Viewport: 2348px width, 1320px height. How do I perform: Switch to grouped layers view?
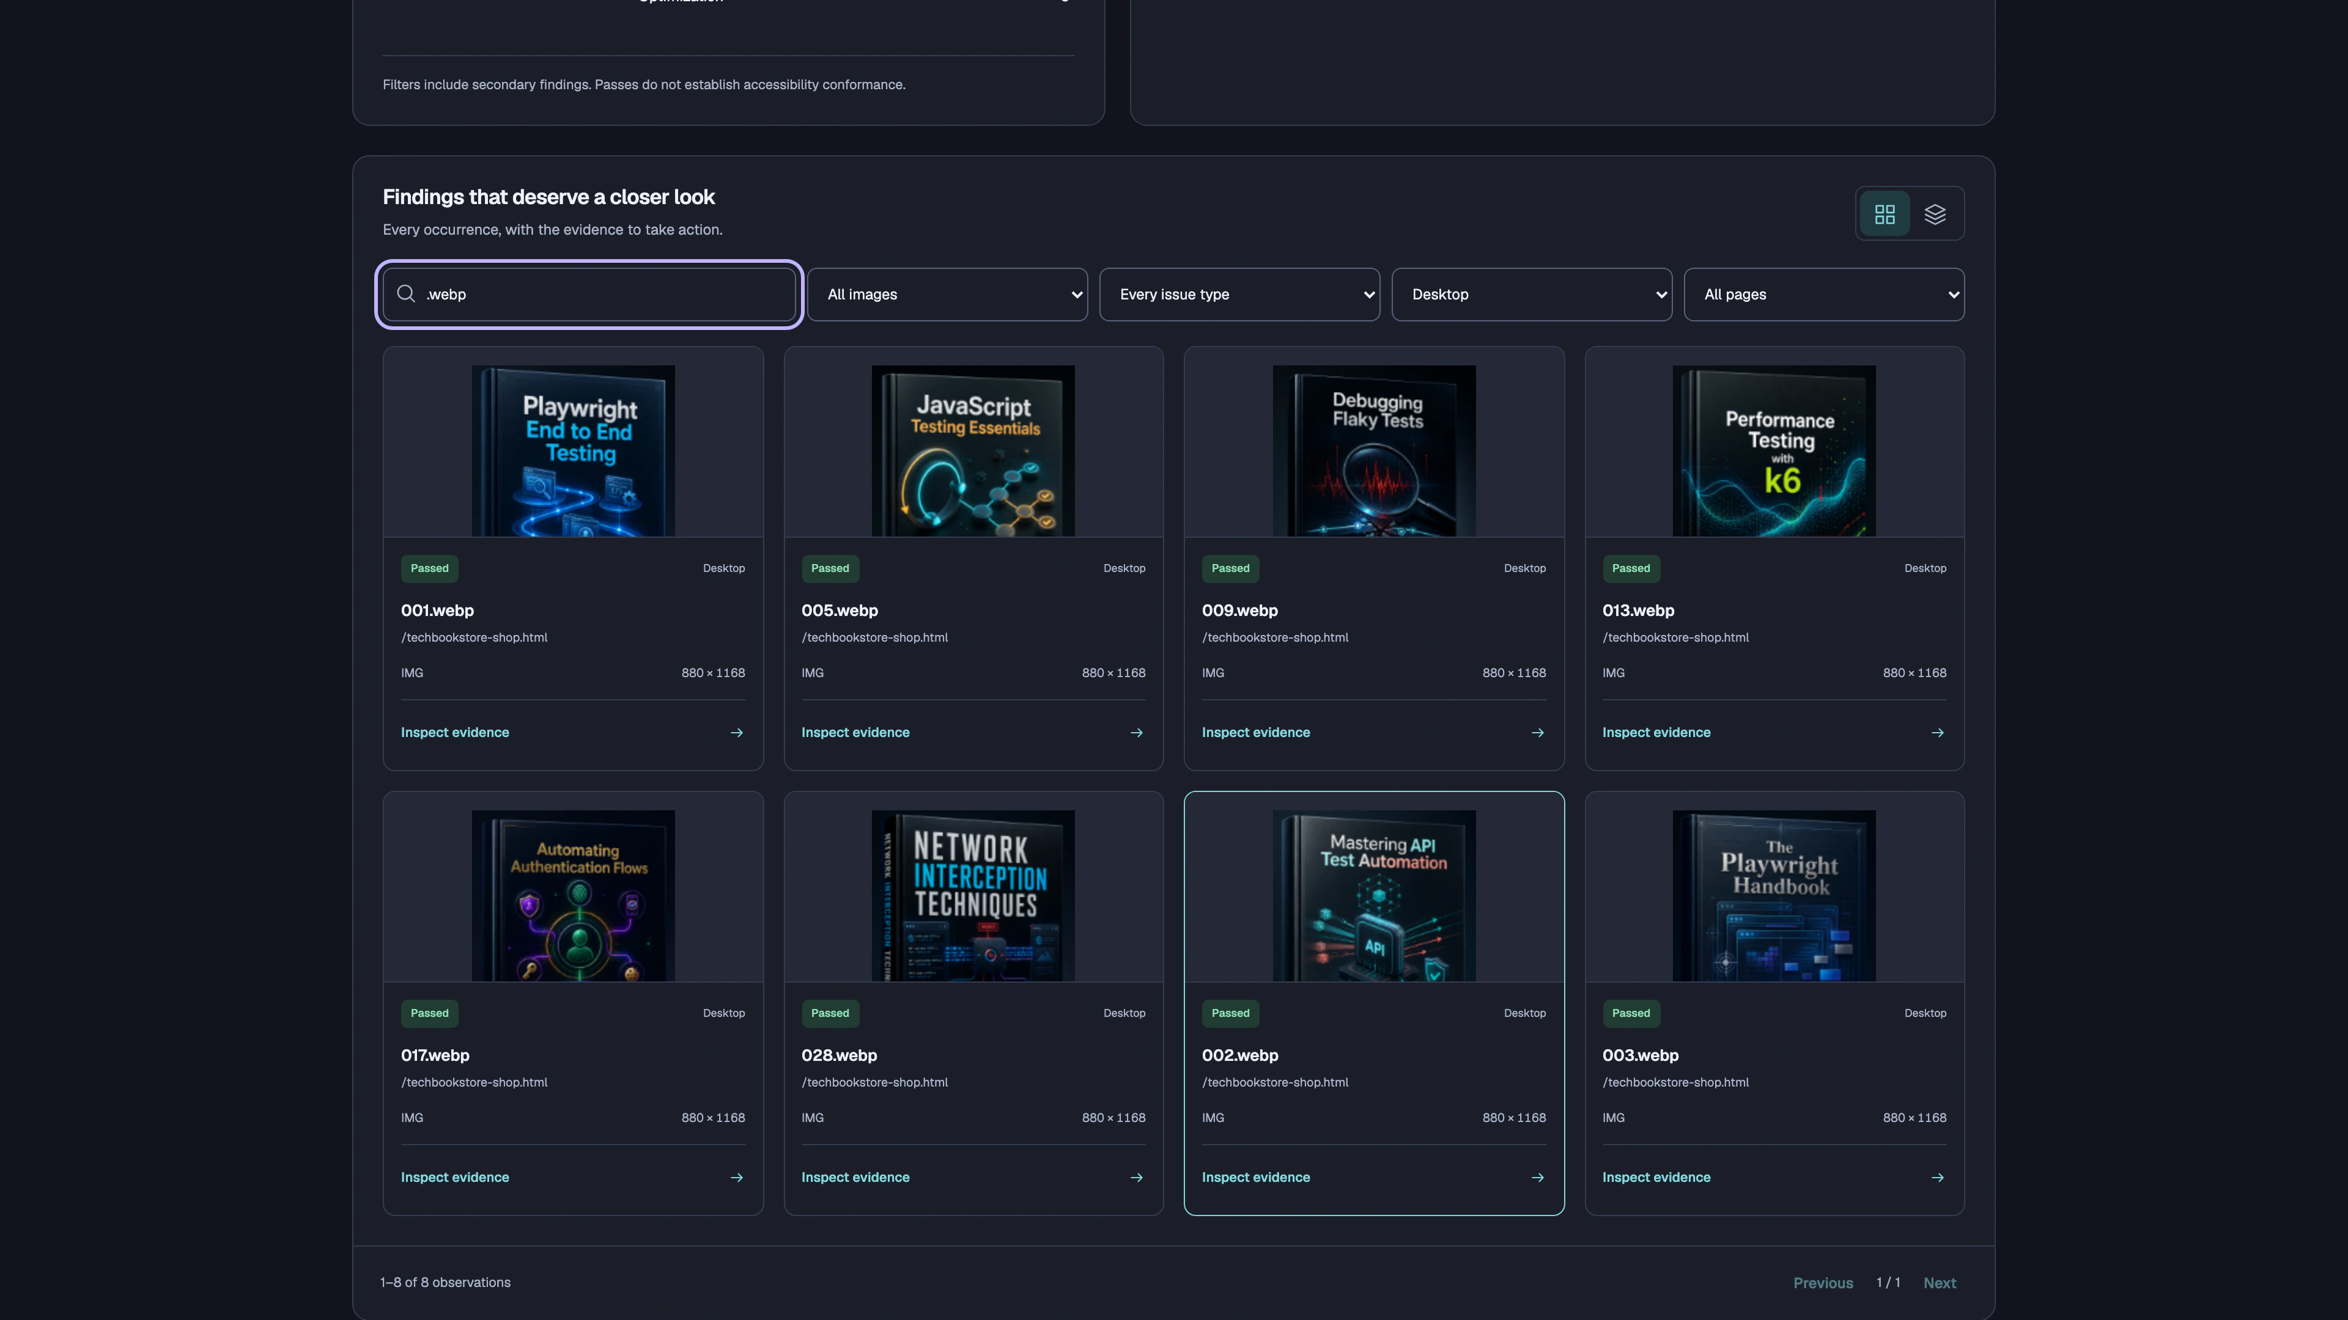[x=1934, y=214]
